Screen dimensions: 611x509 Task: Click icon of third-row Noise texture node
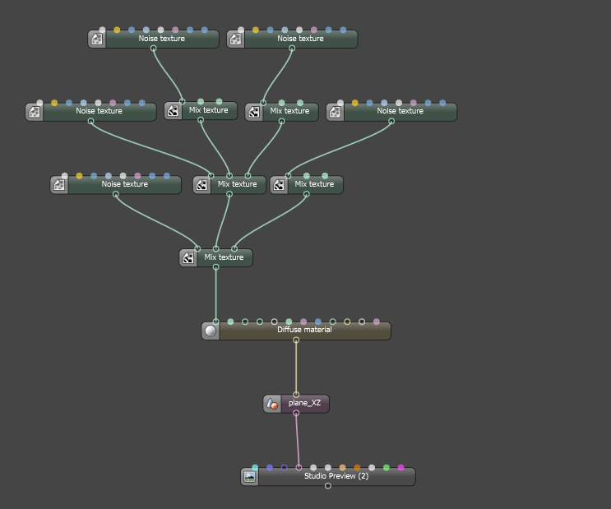59,185
